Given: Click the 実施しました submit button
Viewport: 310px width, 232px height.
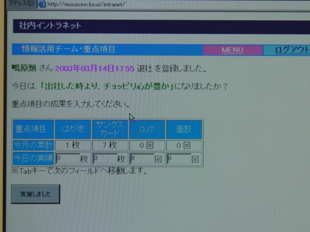Looking at the screenshot, I should pos(35,194).
